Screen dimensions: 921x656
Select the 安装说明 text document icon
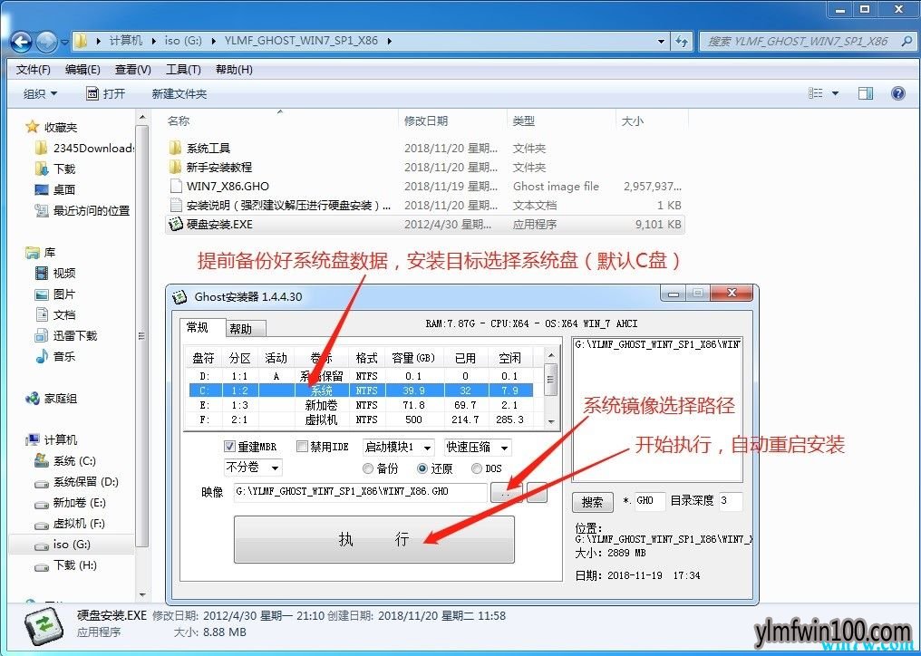coord(175,205)
